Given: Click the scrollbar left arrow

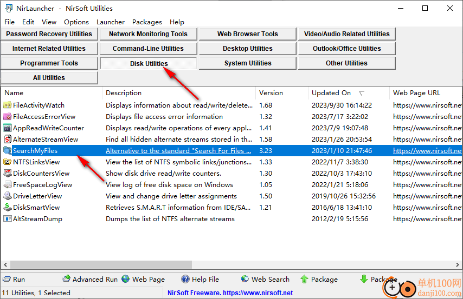Looking at the screenshot, I should point(5,264).
